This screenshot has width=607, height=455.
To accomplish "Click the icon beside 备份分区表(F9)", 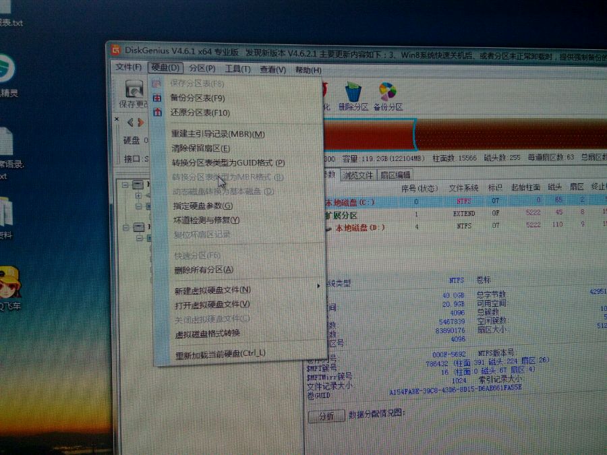I will pyautogui.click(x=156, y=98).
